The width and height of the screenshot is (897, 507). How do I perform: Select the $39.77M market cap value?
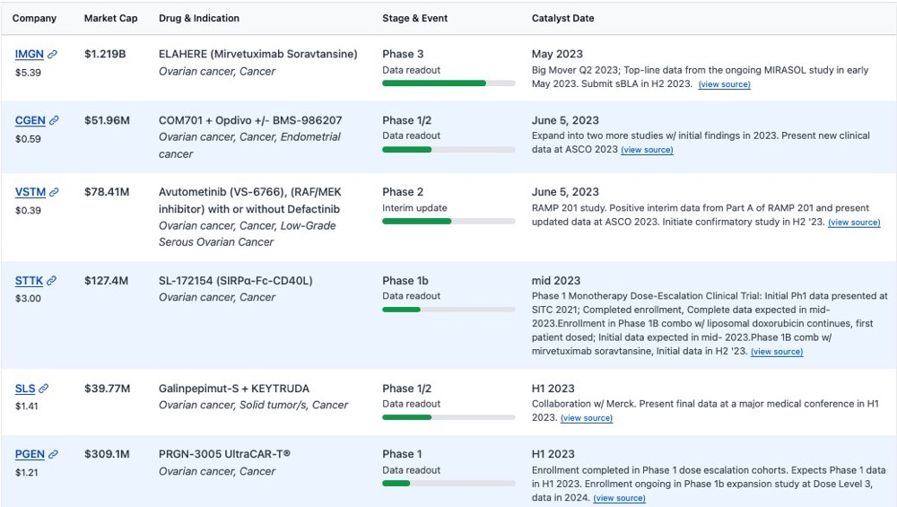point(108,389)
